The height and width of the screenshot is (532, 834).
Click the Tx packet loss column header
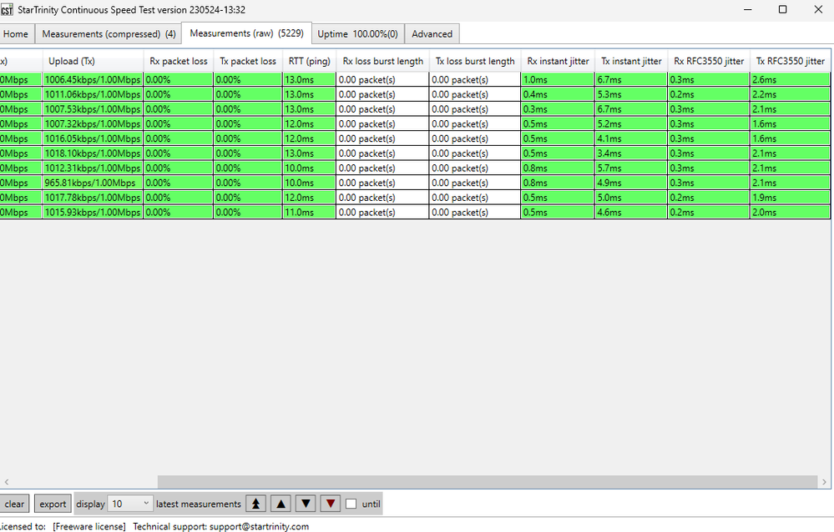coord(249,61)
